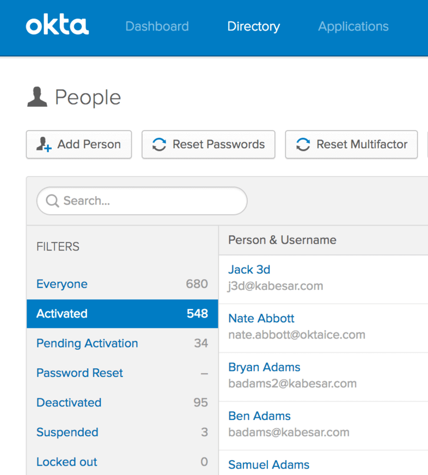Image resolution: width=428 pixels, height=475 pixels.
Task: Select the Directory navigation item
Action: click(x=253, y=26)
